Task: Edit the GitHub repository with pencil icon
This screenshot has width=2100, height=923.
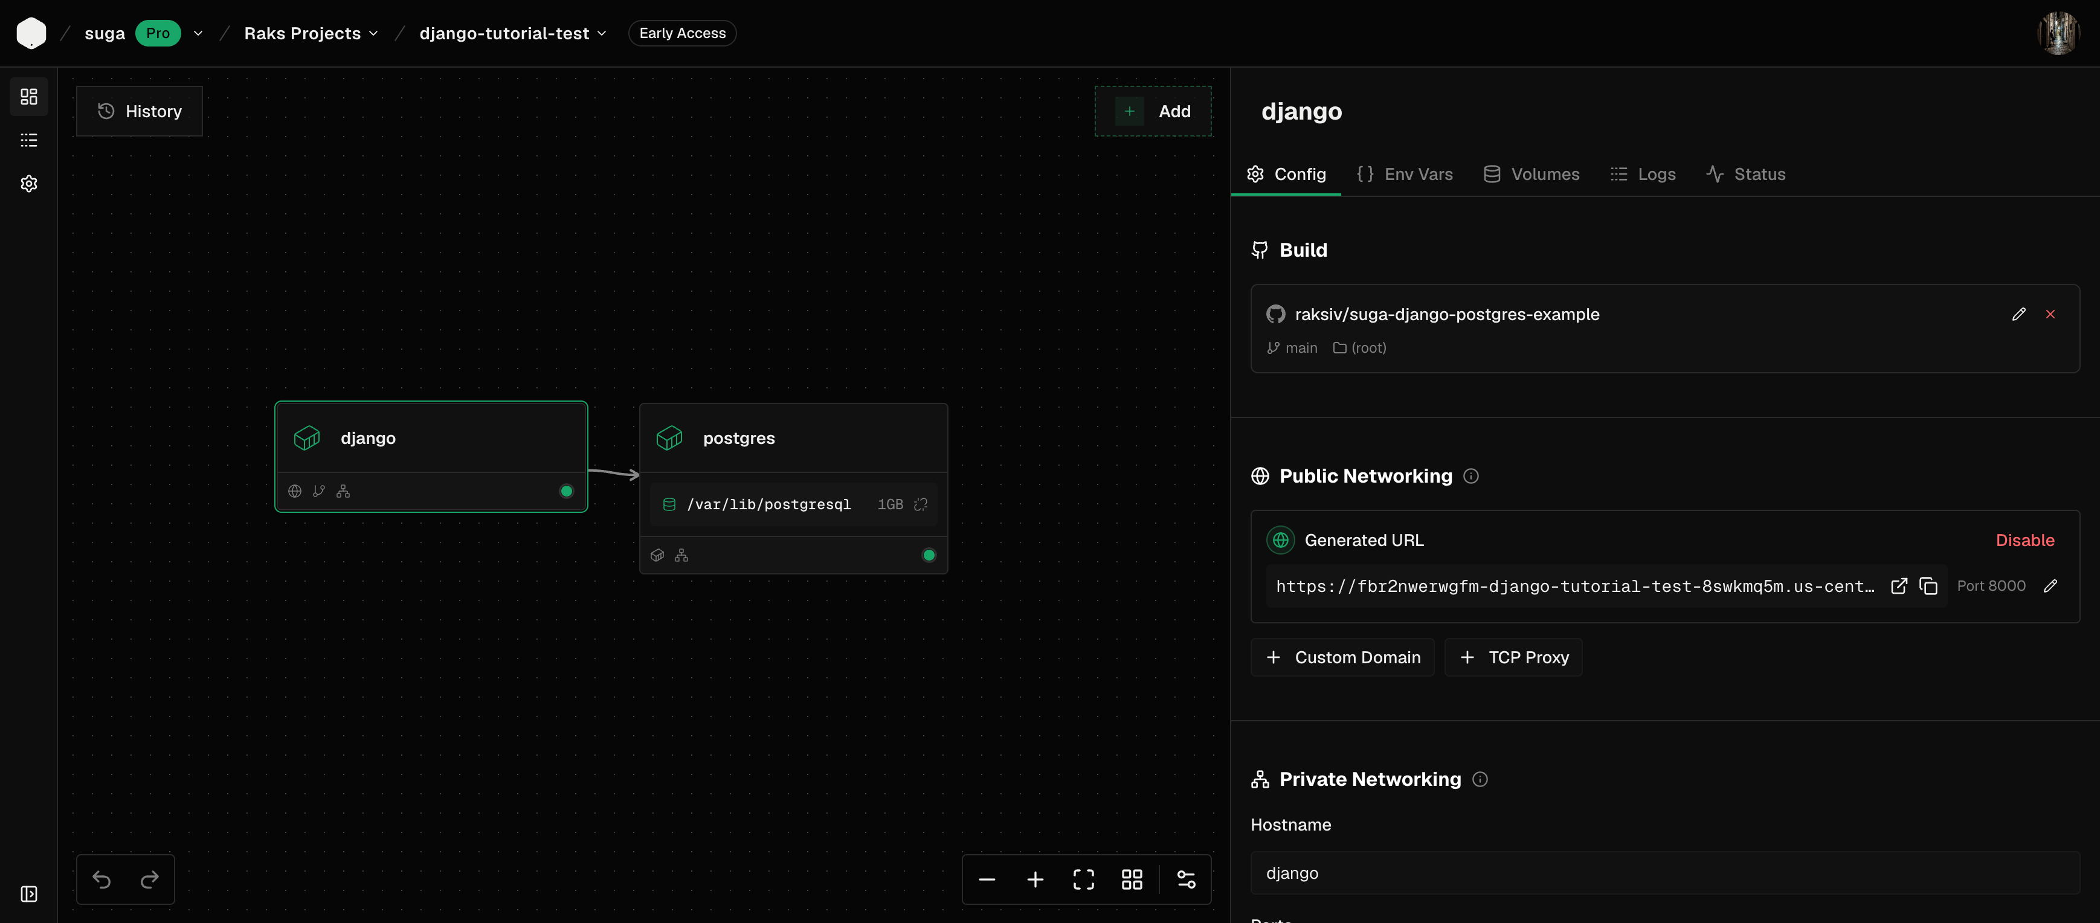Action: click(x=2018, y=314)
